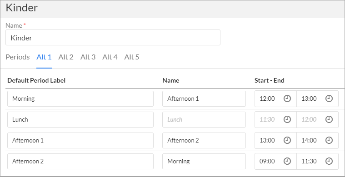
Task: Edit the Morning name field in last row
Action: [204, 161]
